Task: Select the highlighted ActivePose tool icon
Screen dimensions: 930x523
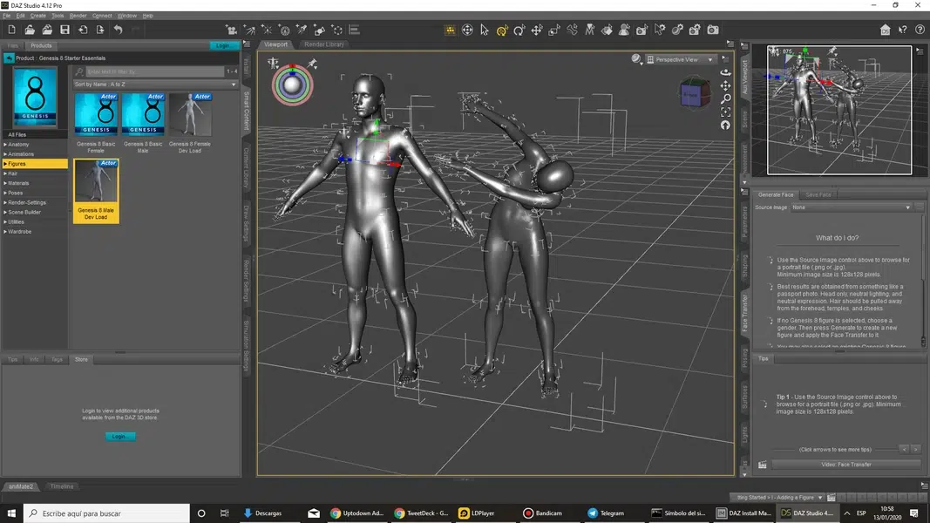Action: point(502,31)
